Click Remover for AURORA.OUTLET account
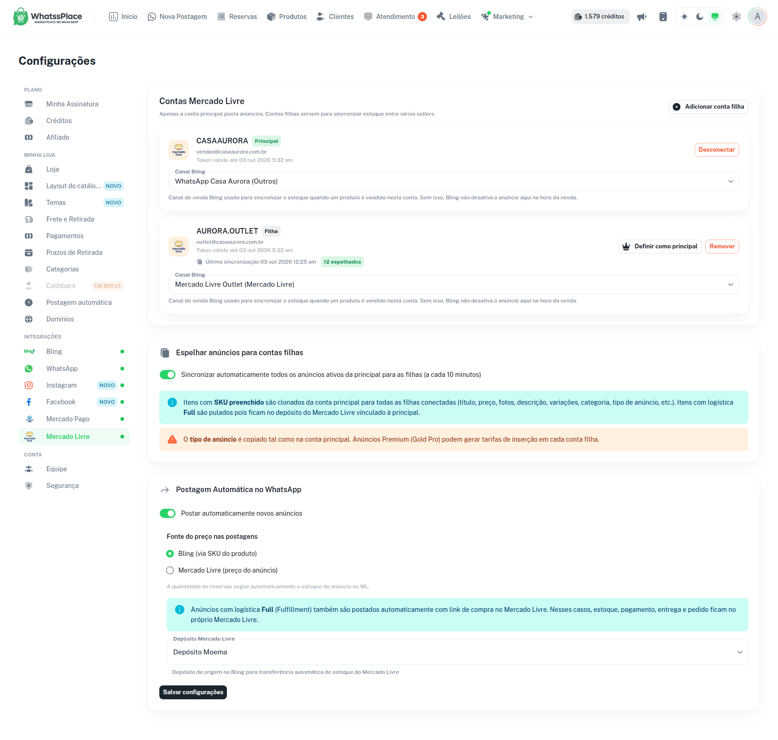778x740 pixels. pos(722,247)
